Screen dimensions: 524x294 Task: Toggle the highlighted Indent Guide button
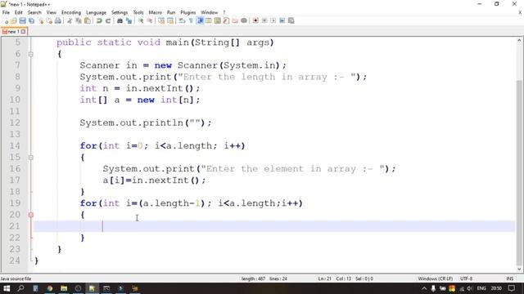[x=200, y=20]
